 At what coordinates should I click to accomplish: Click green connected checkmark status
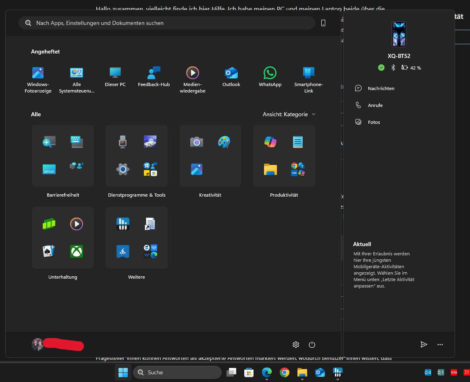[x=381, y=68]
